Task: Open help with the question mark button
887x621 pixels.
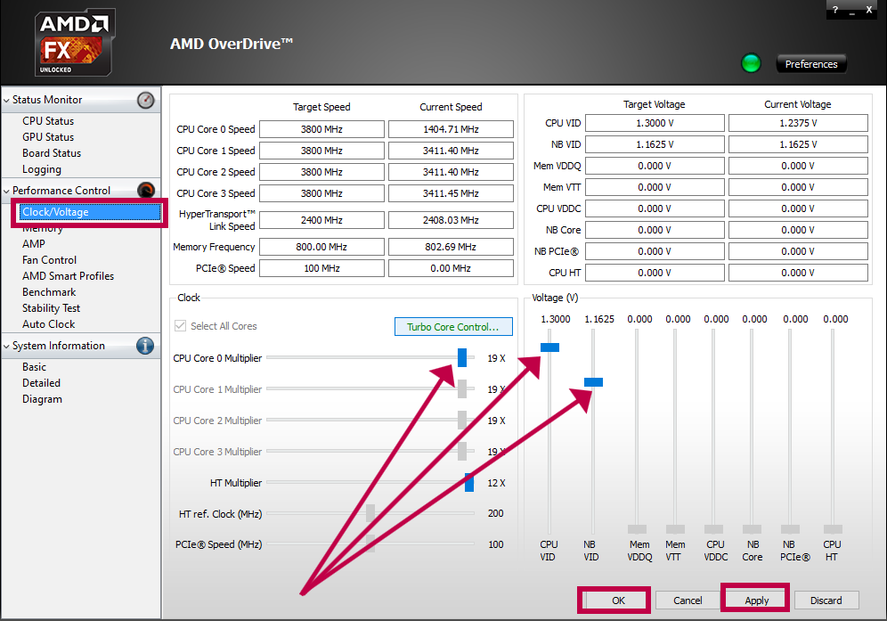Action: coord(835,10)
